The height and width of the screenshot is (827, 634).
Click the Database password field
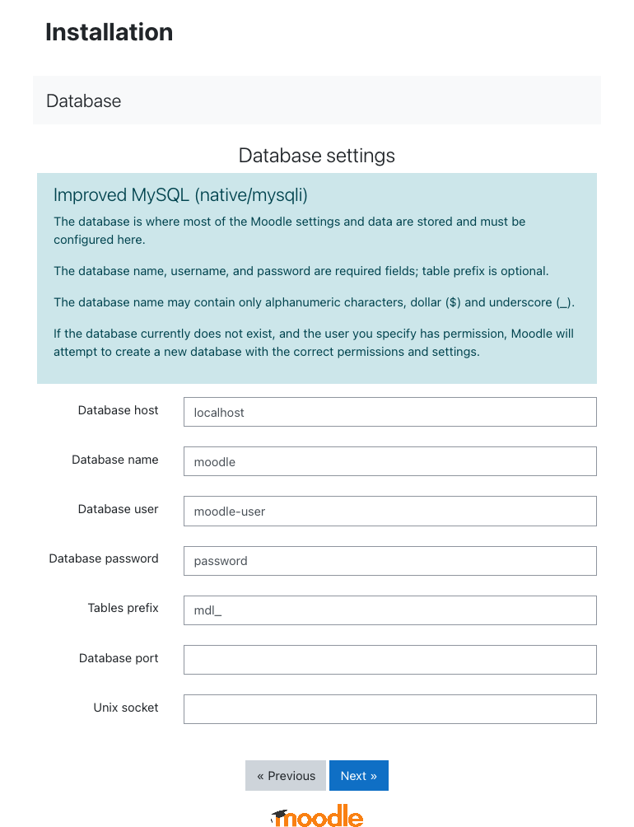coord(389,561)
